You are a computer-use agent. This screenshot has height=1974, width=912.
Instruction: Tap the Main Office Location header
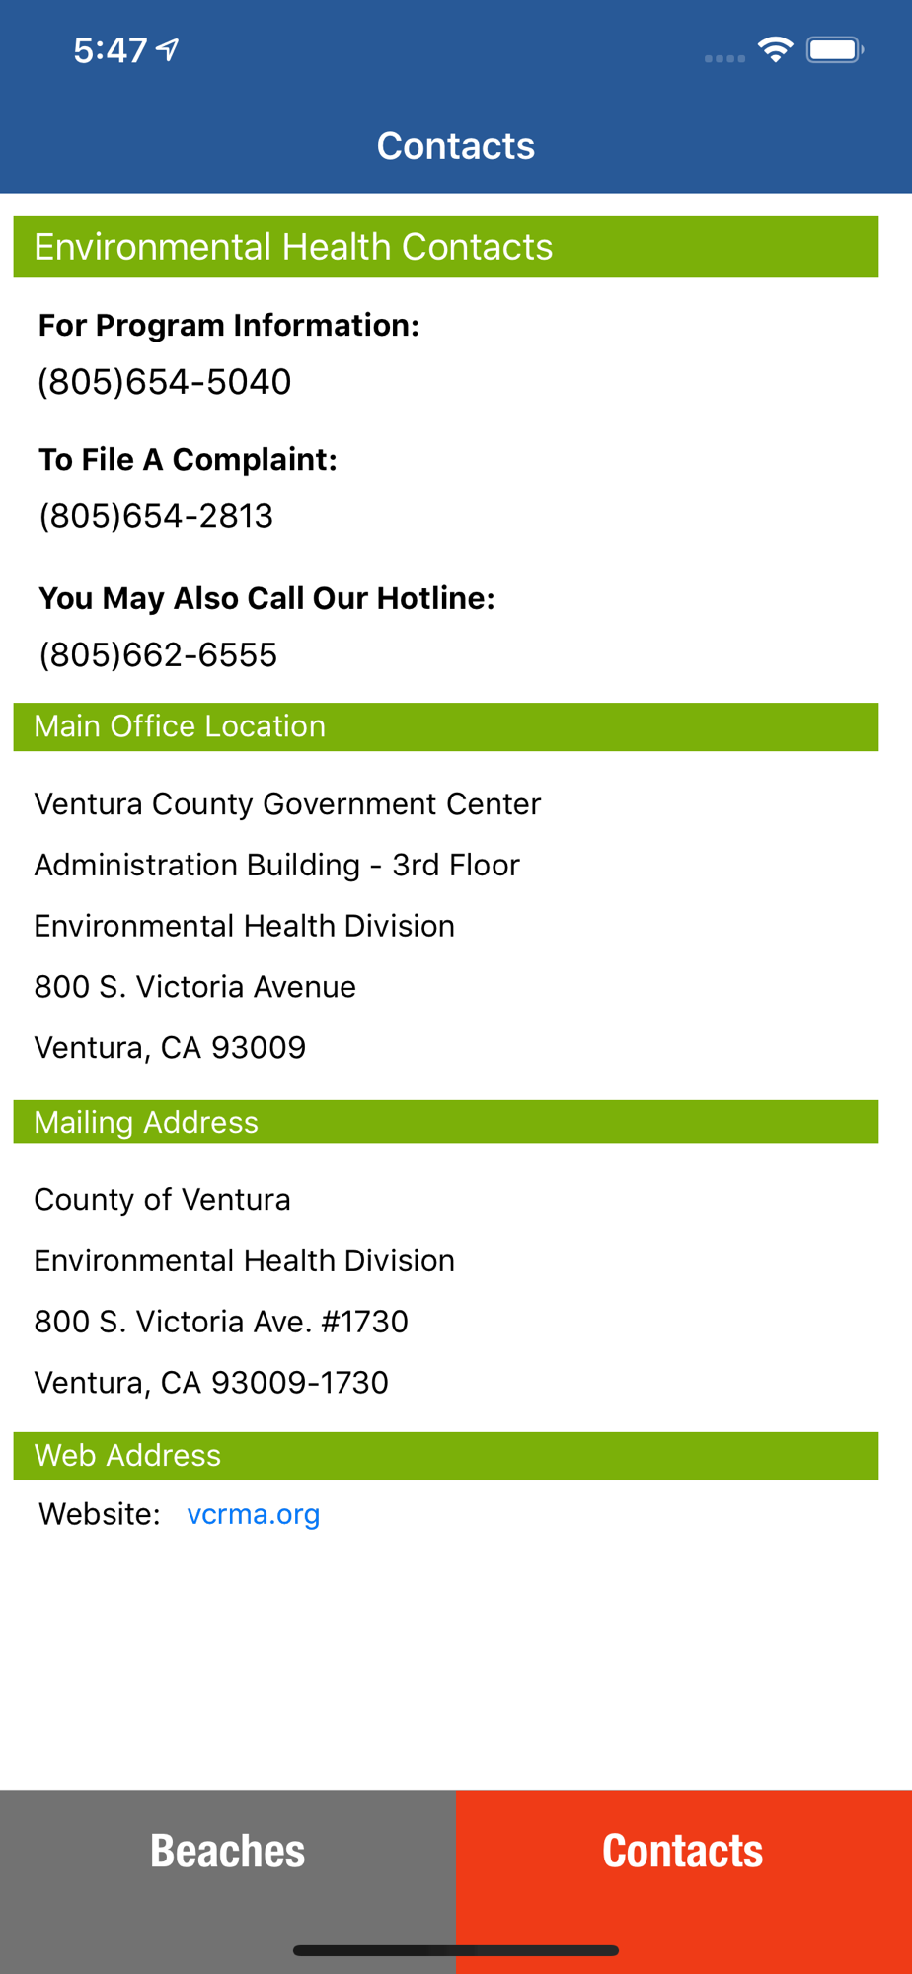[446, 726]
